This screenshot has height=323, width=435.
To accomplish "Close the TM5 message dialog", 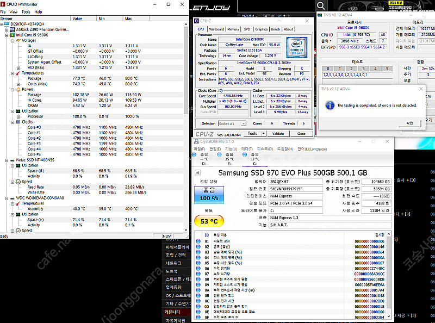I will click(421, 89).
